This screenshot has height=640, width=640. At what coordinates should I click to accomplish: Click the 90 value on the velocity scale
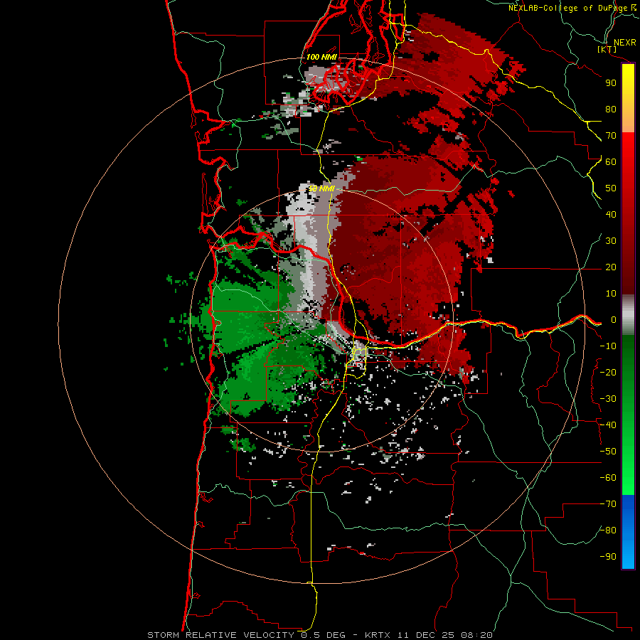[611, 83]
